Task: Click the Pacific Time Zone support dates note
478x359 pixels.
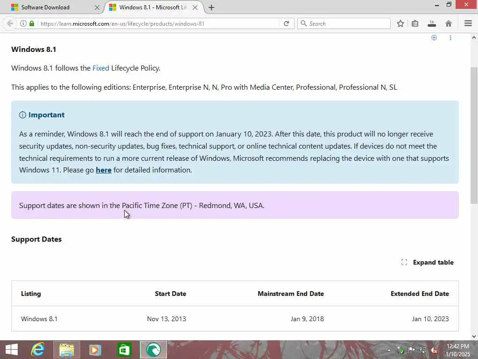Action: click(x=141, y=206)
